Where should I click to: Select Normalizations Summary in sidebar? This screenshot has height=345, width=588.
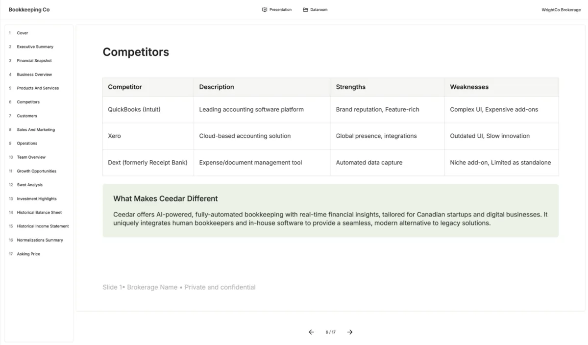coord(39,240)
